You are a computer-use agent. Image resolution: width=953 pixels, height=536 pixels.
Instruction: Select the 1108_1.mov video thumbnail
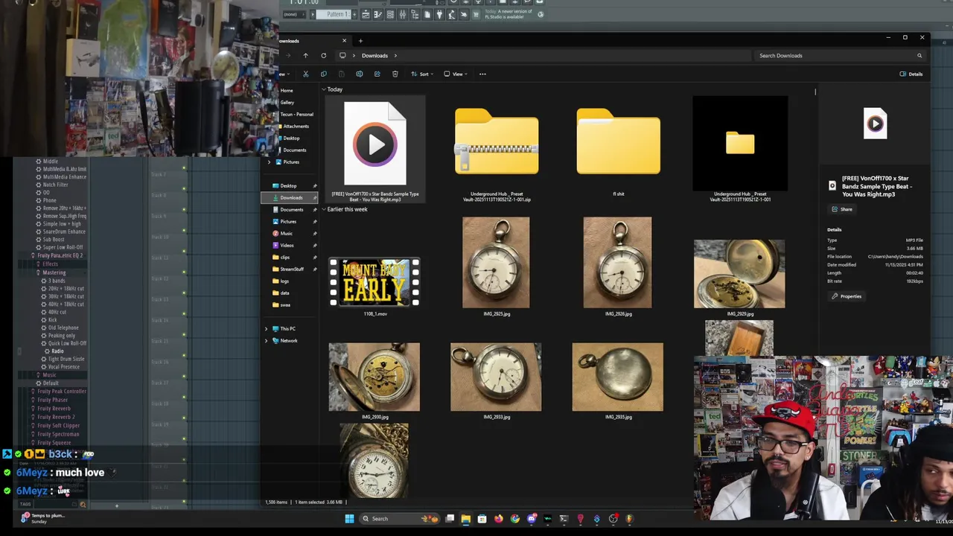click(x=374, y=282)
